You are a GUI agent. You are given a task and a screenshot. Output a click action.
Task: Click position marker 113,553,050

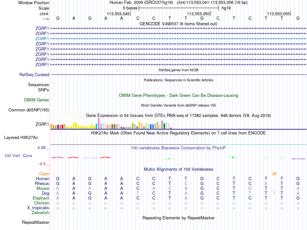coord(198,14)
